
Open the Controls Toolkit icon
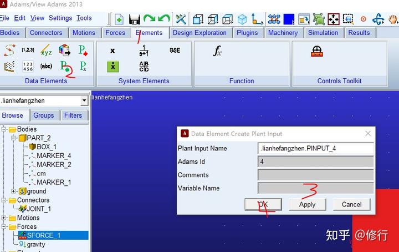[317, 51]
